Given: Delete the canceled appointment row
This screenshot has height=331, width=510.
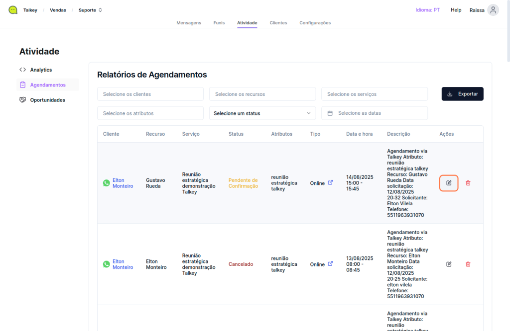Looking at the screenshot, I should (x=468, y=264).
